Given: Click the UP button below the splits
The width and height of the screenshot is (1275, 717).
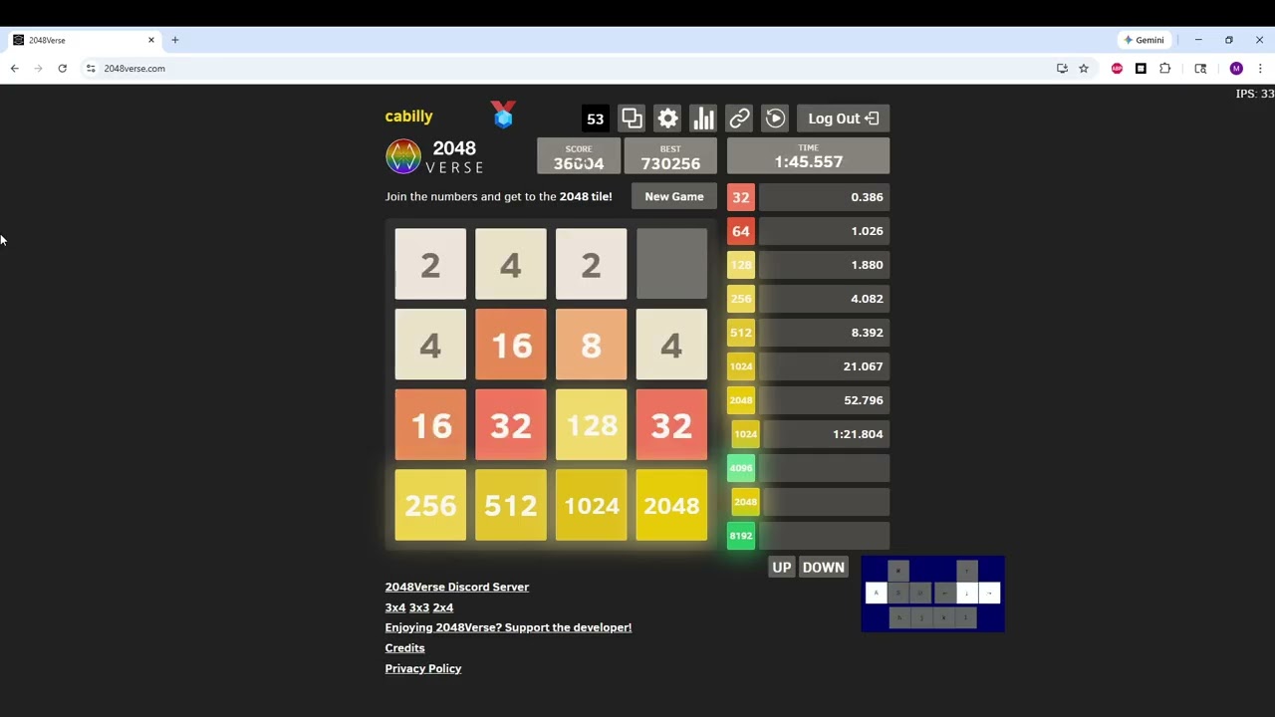Looking at the screenshot, I should click(782, 568).
